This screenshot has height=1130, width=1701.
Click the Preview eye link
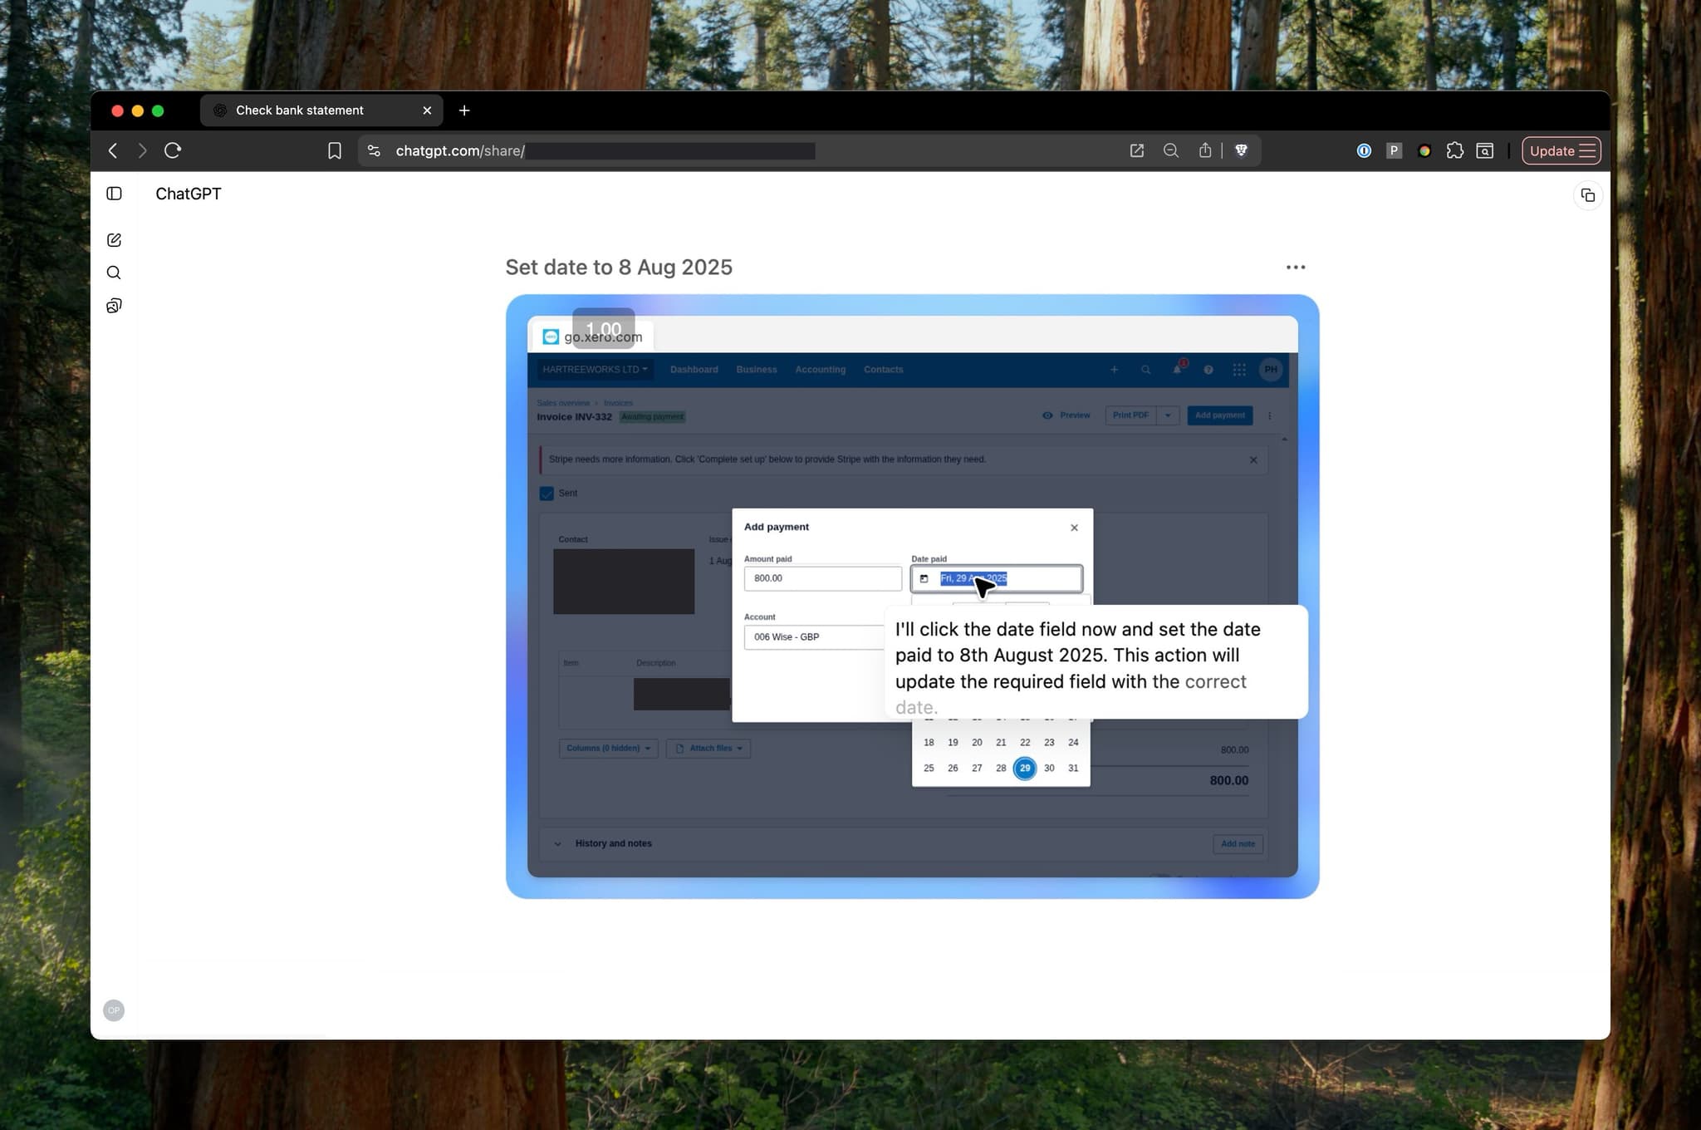[1066, 415]
